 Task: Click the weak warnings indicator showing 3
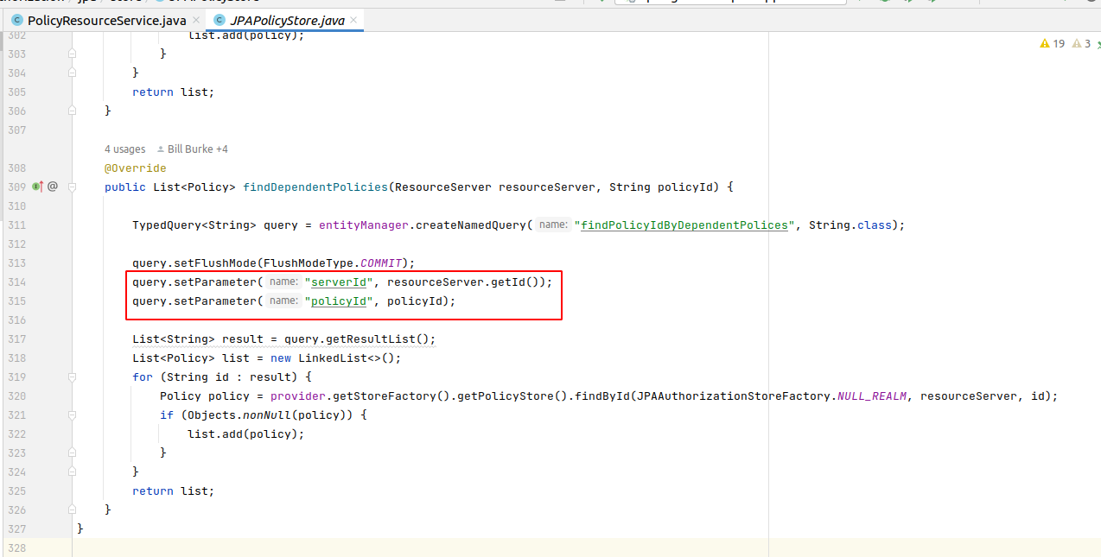(1081, 43)
